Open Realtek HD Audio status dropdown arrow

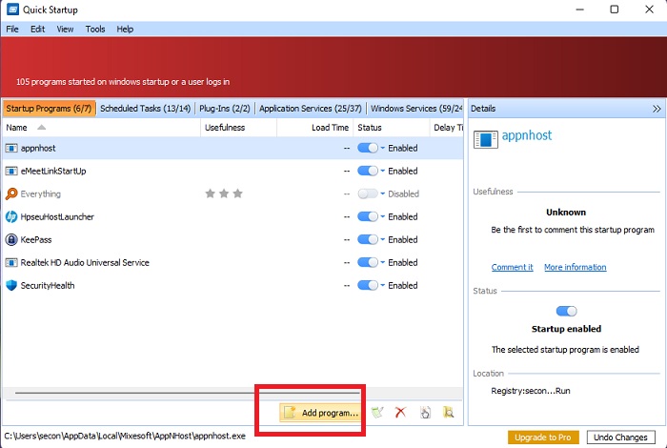(x=382, y=262)
